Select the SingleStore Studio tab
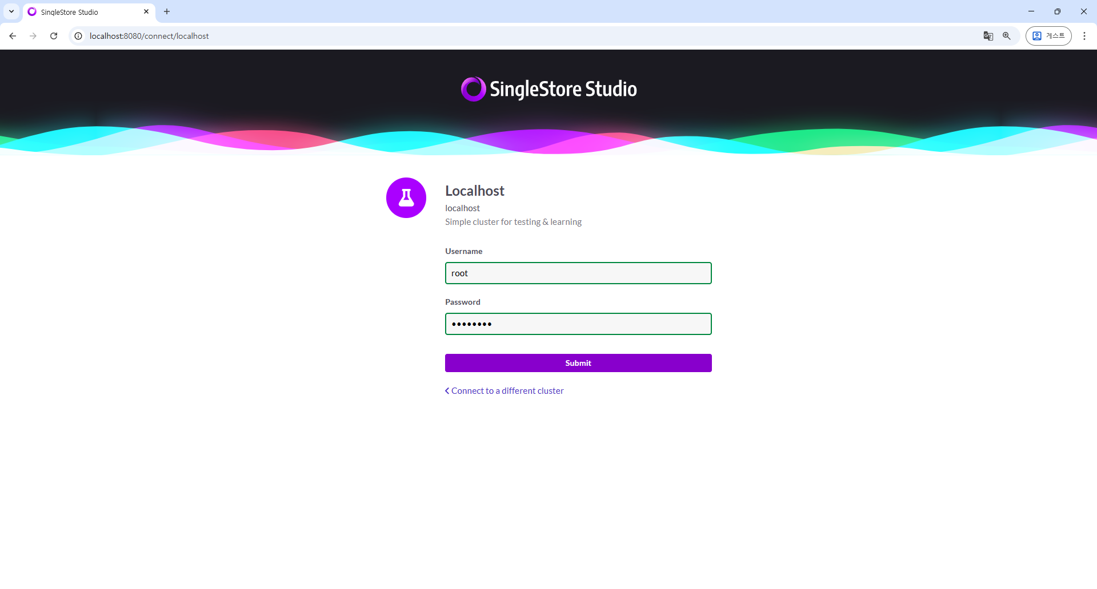 pyautogui.click(x=89, y=12)
